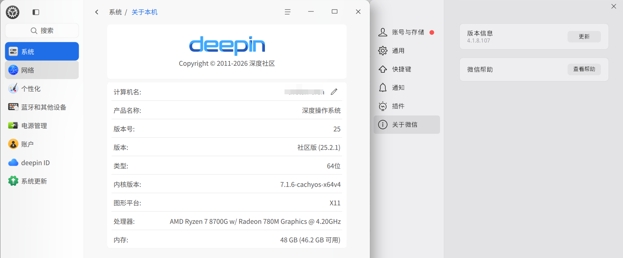Viewport: 623px width, 258px height.
Task: Click the 搜索 search field
Action: [x=42, y=30]
